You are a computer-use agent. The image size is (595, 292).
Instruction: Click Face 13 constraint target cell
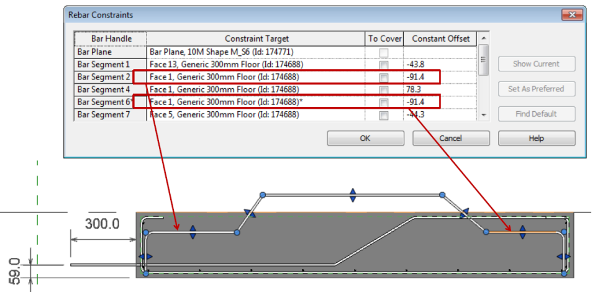click(x=256, y=65)
